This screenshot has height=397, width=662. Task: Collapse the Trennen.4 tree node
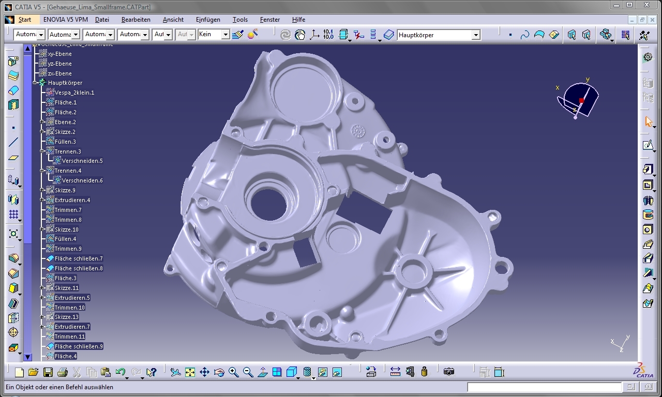pyautogui.click(x=42, y=171)
